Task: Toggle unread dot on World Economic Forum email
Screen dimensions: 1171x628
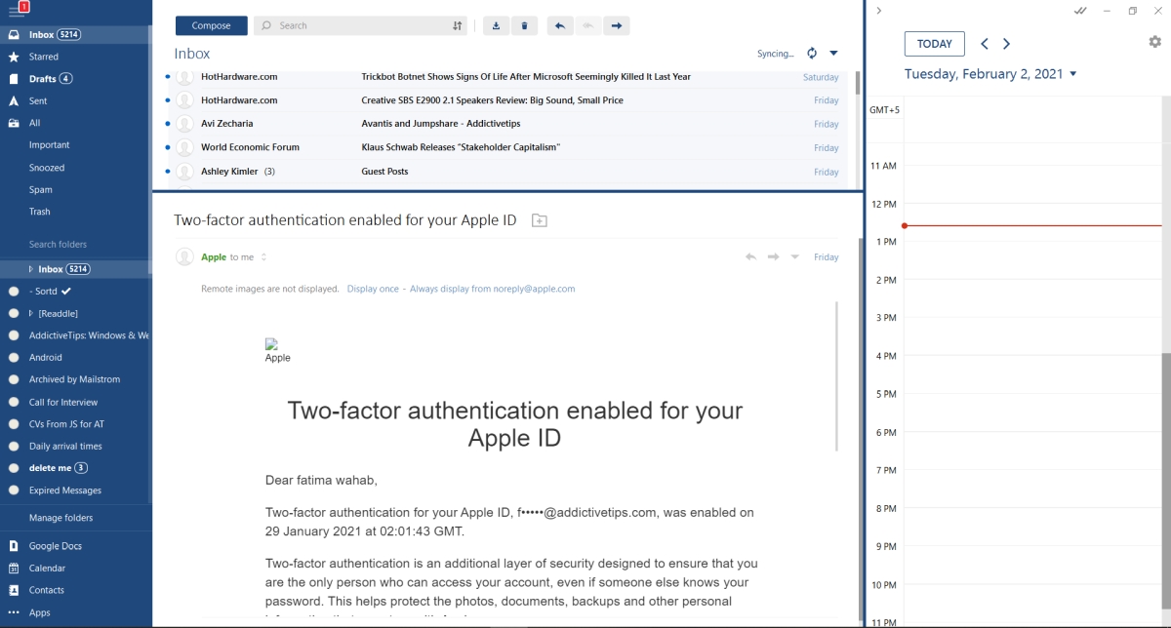Action: [x=167, y=147]
